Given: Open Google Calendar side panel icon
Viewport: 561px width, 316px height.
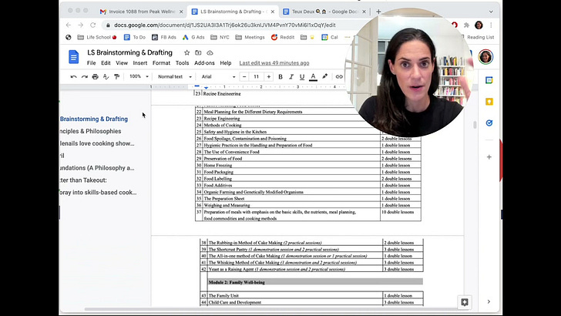Looking at the screenshot, I should pyautogui.click(x=489, y=80).
